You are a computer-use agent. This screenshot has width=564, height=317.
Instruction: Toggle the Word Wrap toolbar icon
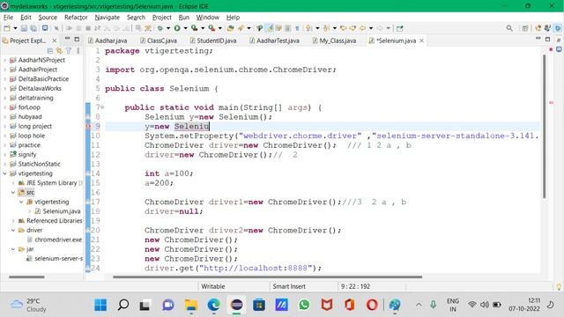(x=278, y=28)
